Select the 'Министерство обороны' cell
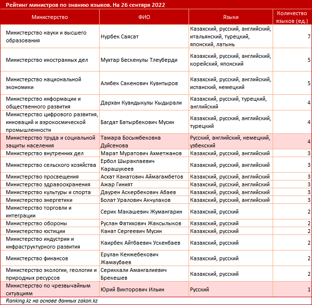The image size is (312, 305). point(36,223)
